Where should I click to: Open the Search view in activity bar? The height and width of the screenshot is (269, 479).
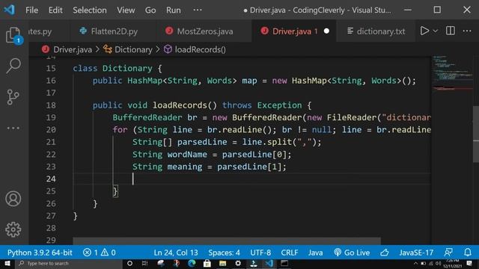[x=13, y=65]
